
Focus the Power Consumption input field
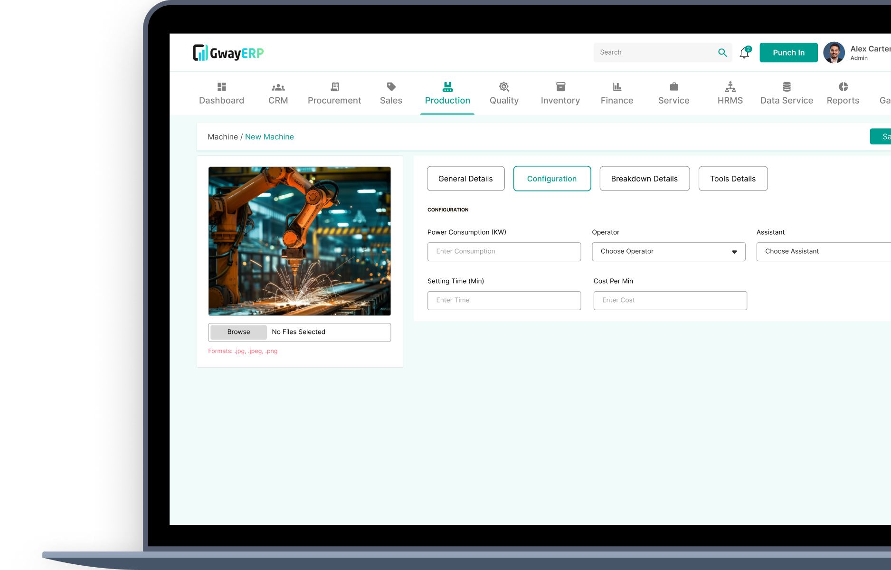(504, 252)
